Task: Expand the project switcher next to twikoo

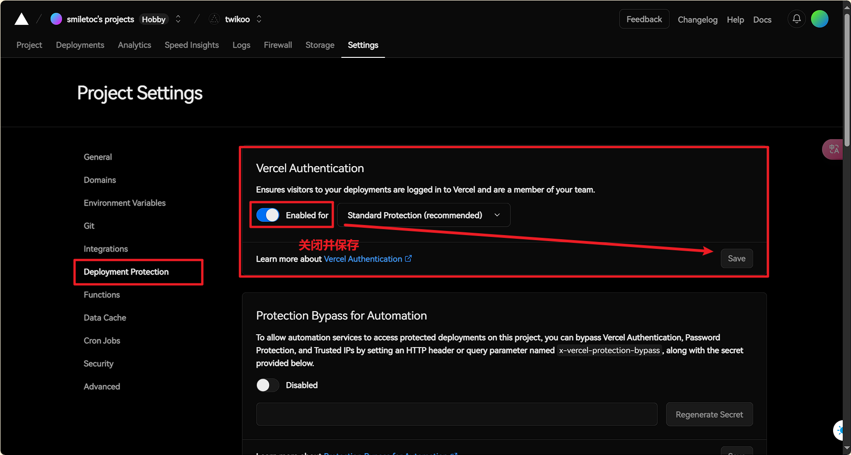Action: 259,19
